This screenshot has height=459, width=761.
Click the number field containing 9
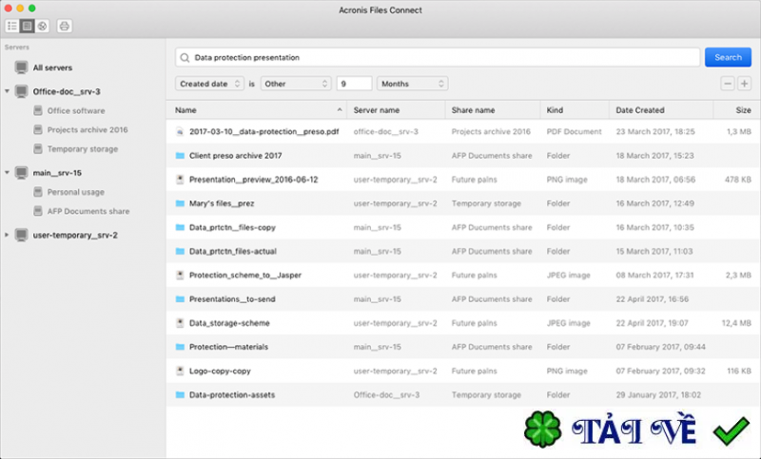pos(354,84)
